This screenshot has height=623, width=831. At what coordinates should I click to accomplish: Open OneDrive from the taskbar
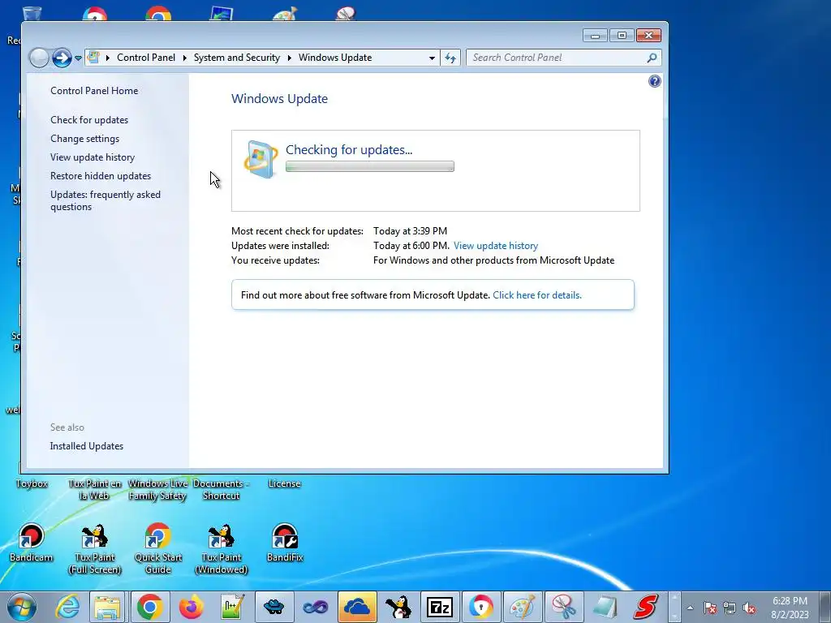click(x=357, y=607)
